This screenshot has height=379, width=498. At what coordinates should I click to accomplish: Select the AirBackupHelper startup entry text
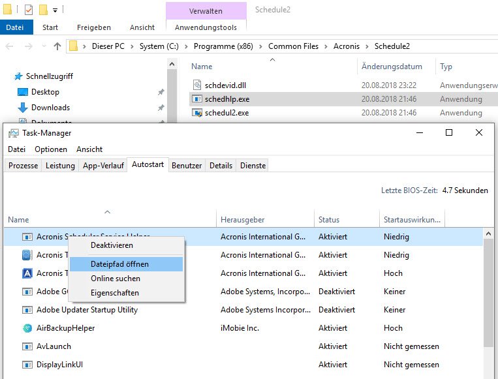65,328
